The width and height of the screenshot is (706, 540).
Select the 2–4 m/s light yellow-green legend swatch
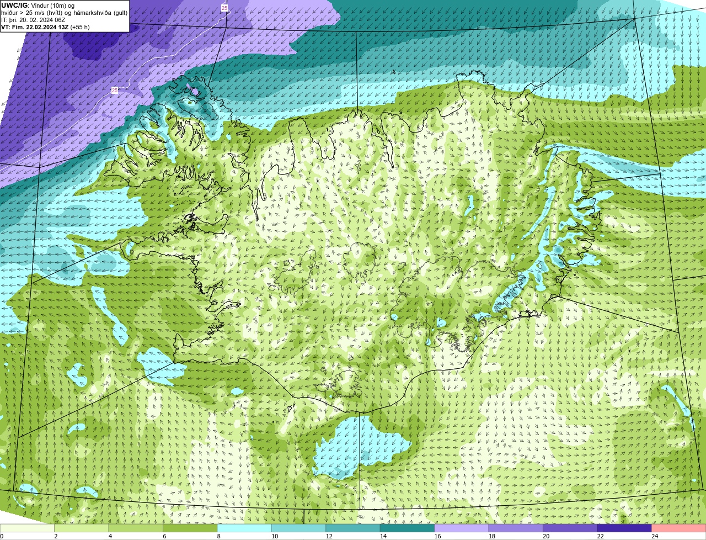click(82, 528)
